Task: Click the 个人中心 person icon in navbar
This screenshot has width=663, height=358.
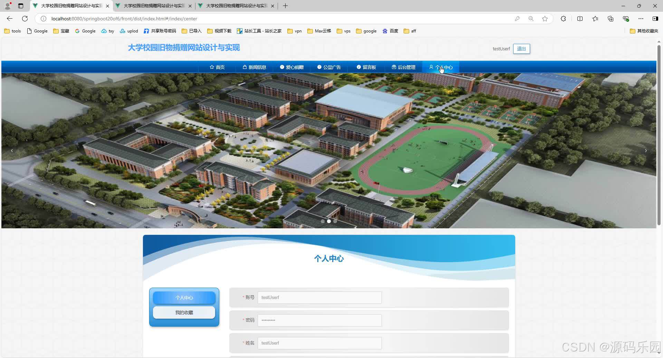Action: [x=431, y=67]
